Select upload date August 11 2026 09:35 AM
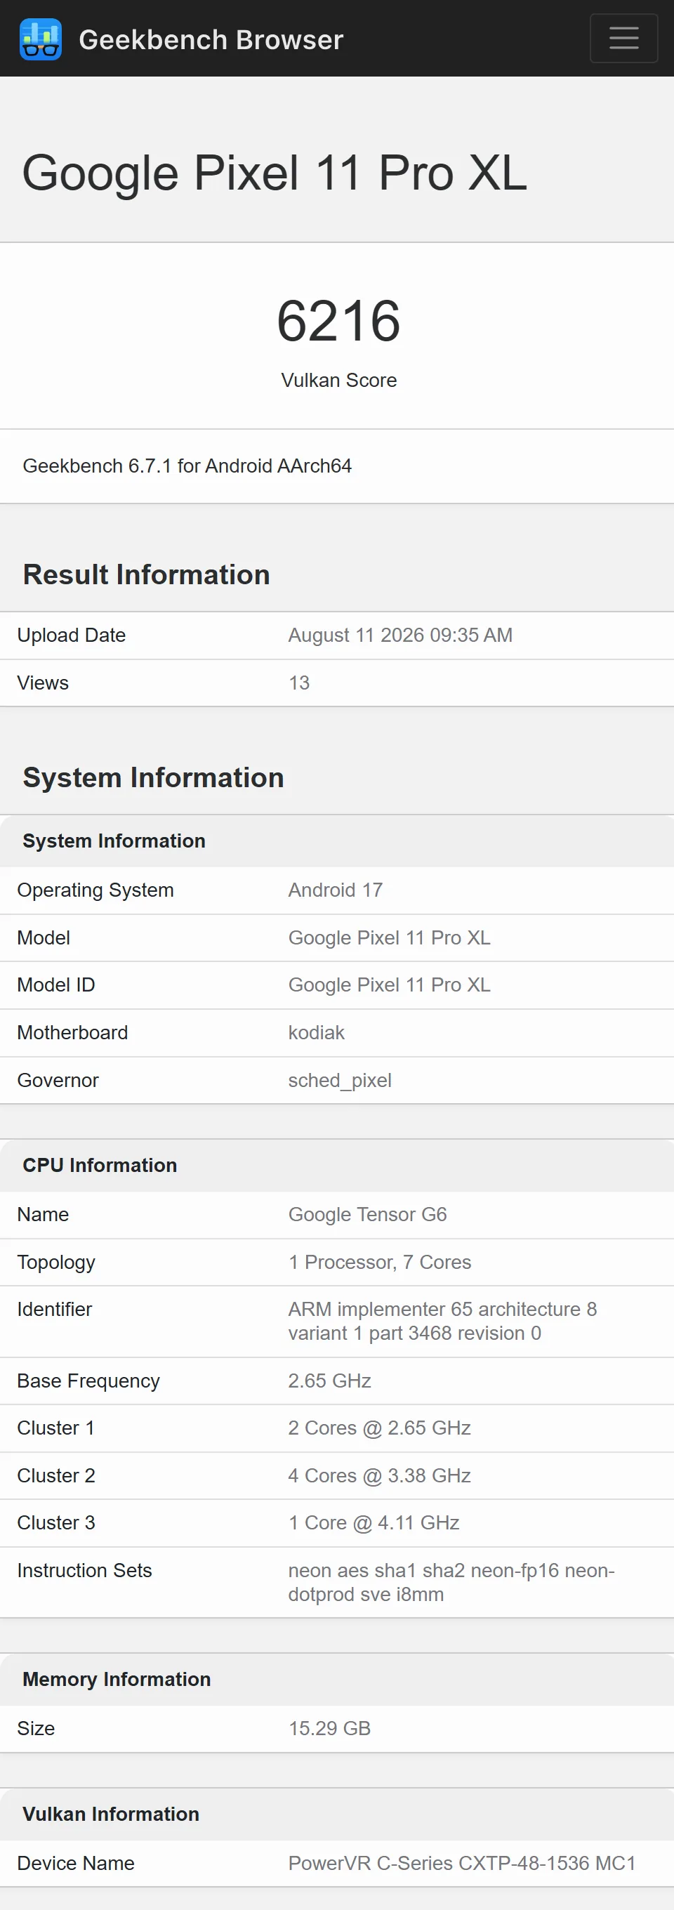Screen dimensions: 674x1910 click(x=400, y=635)
